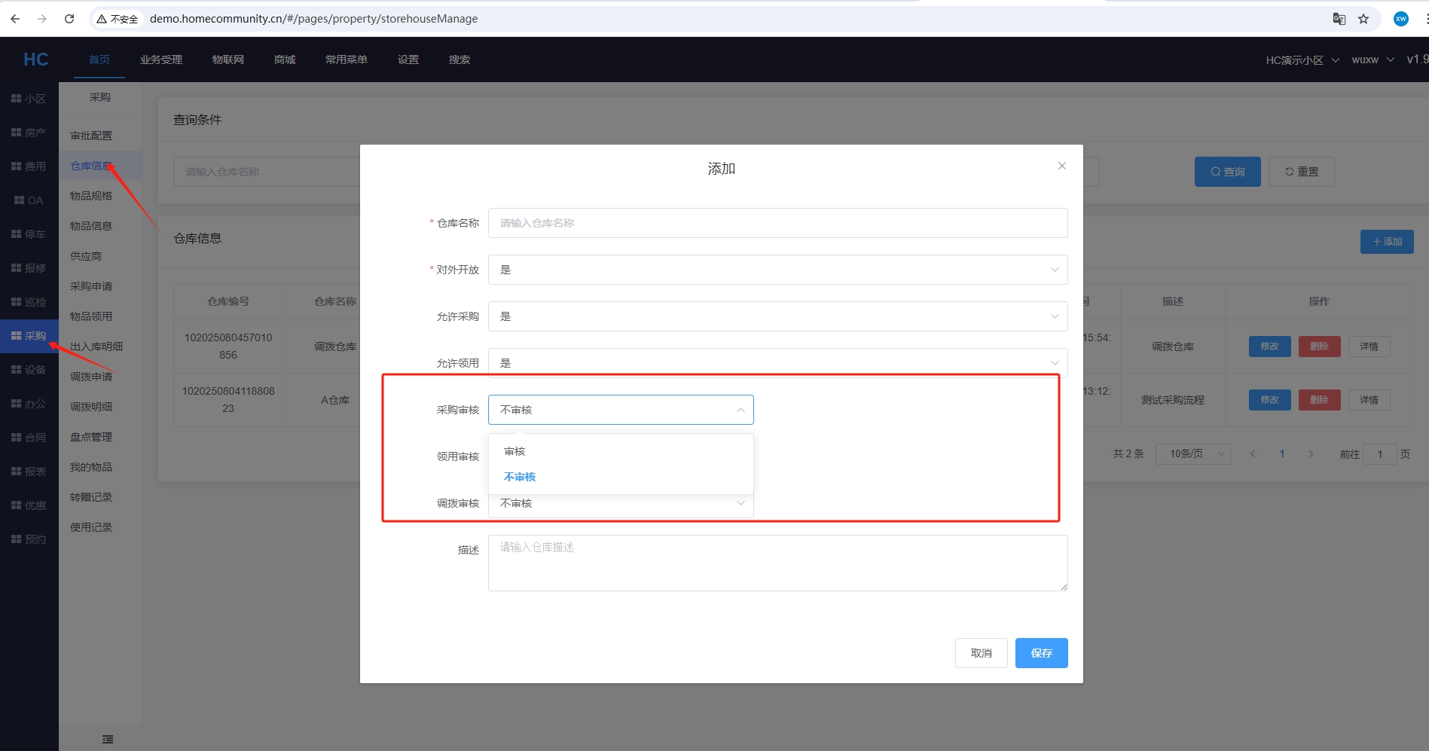Open 巡检 in left sidebar
The image size is (1429, 751).
(29, 302)
